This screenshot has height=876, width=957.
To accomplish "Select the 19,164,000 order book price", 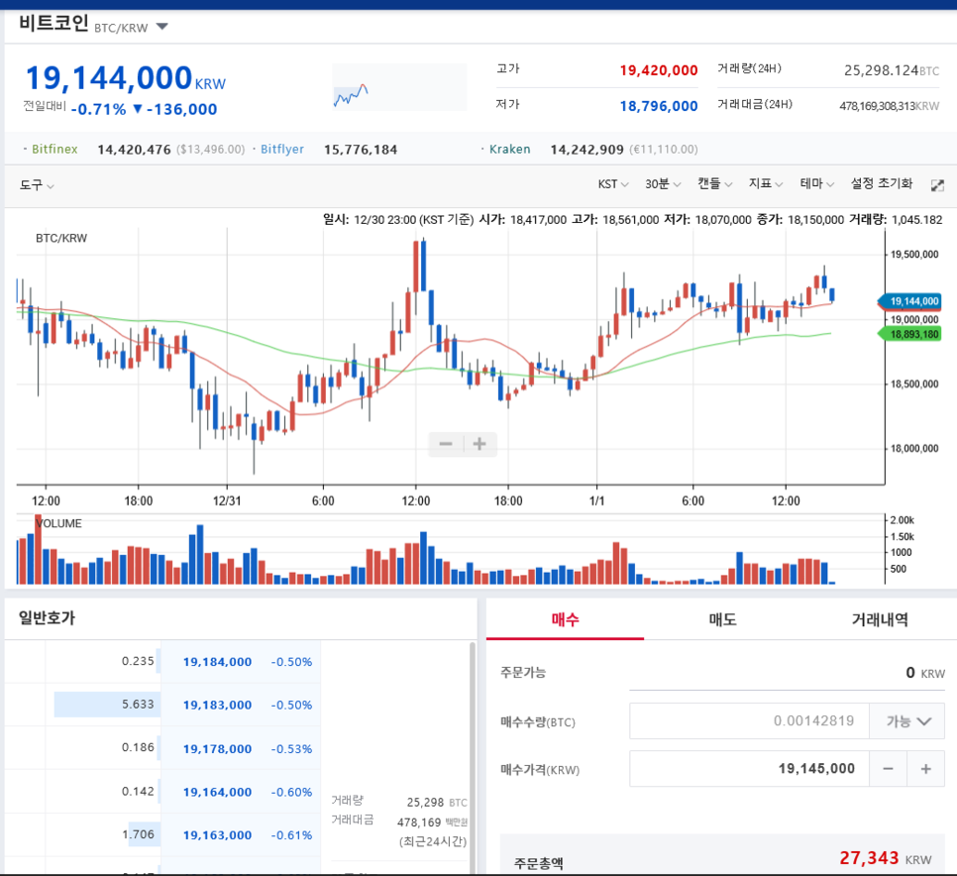I will click(x=217, y=792).
